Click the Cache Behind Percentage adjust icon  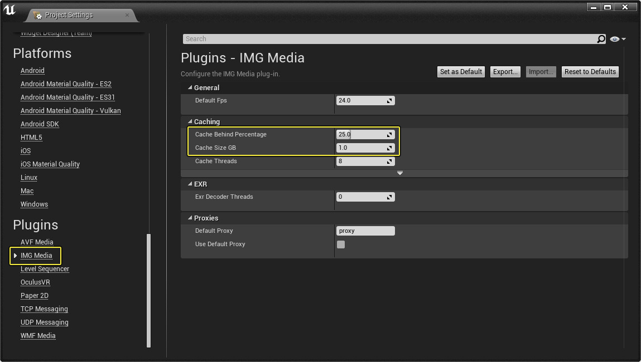click(x=391, y=134)
